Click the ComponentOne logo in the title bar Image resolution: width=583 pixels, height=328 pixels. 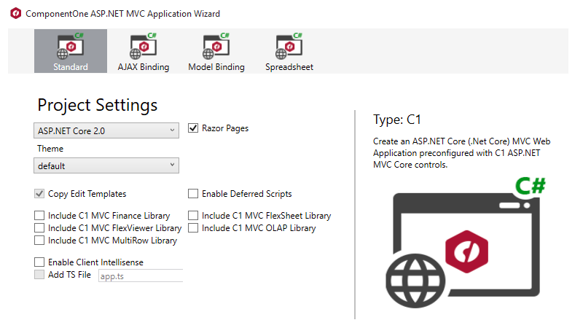[15, 13]
